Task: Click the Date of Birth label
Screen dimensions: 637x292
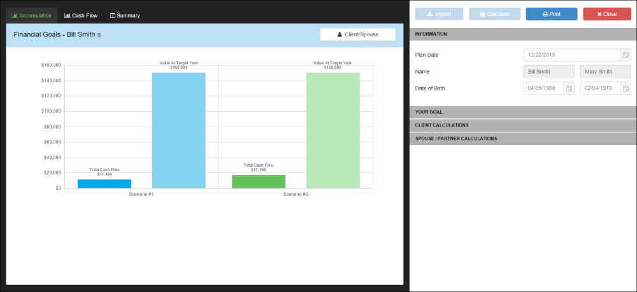Action: click(x=430, y=88)
